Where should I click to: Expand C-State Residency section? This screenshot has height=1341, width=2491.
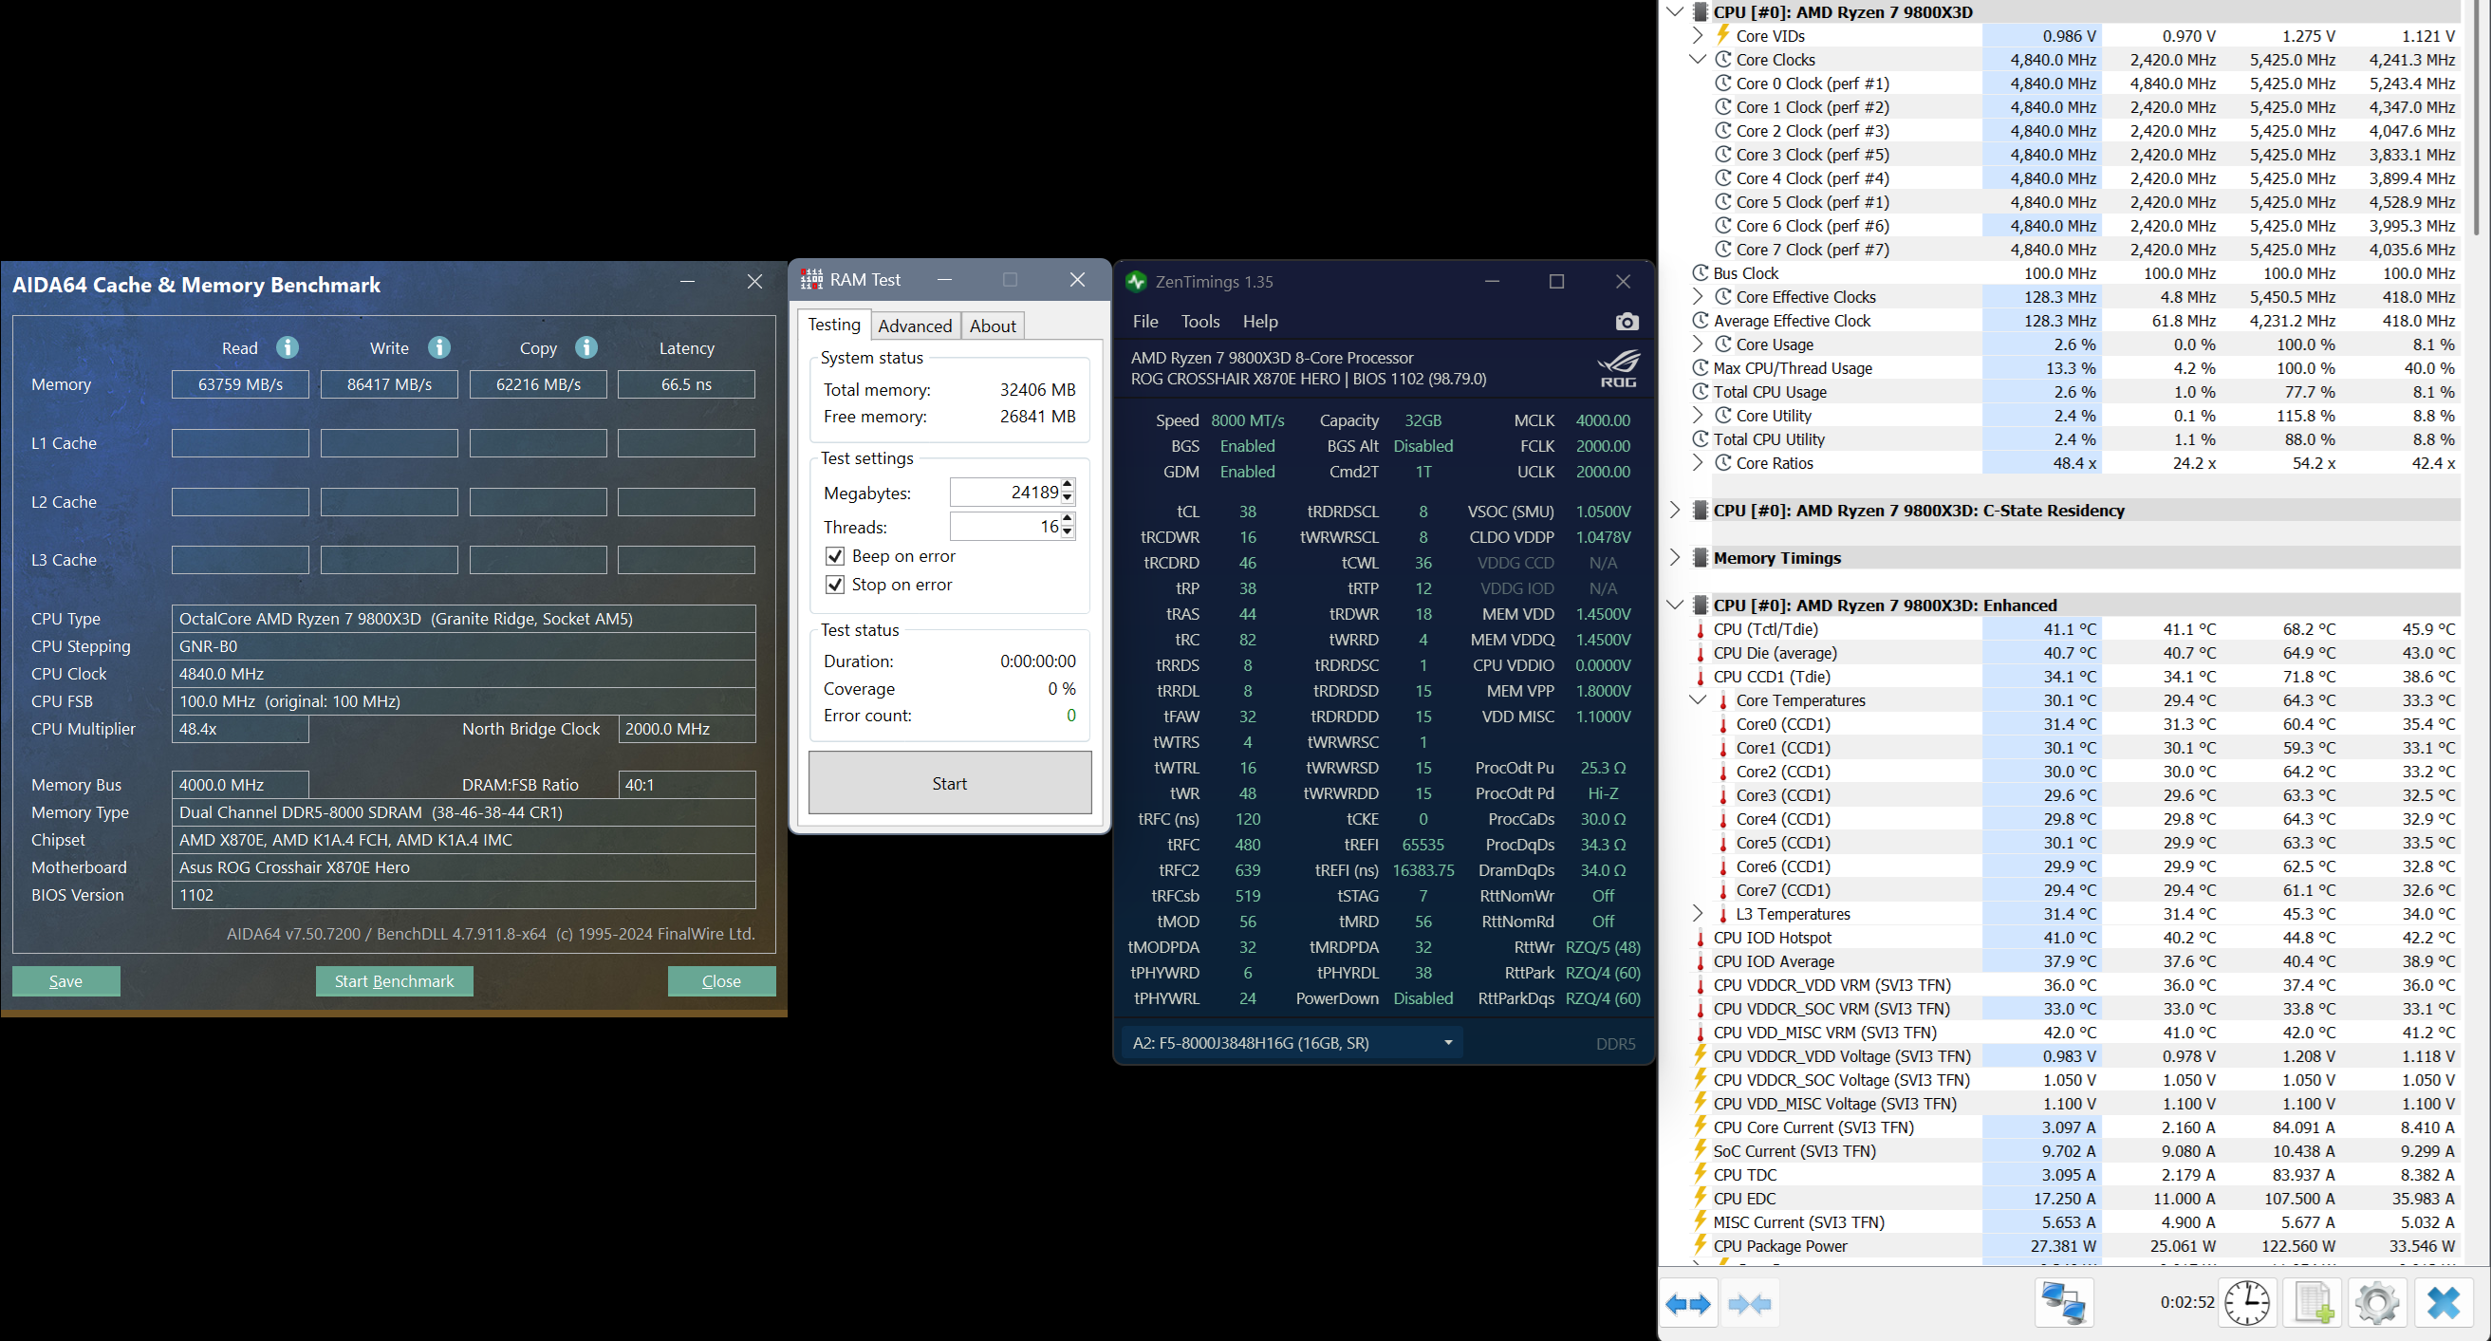[1675, 511]
